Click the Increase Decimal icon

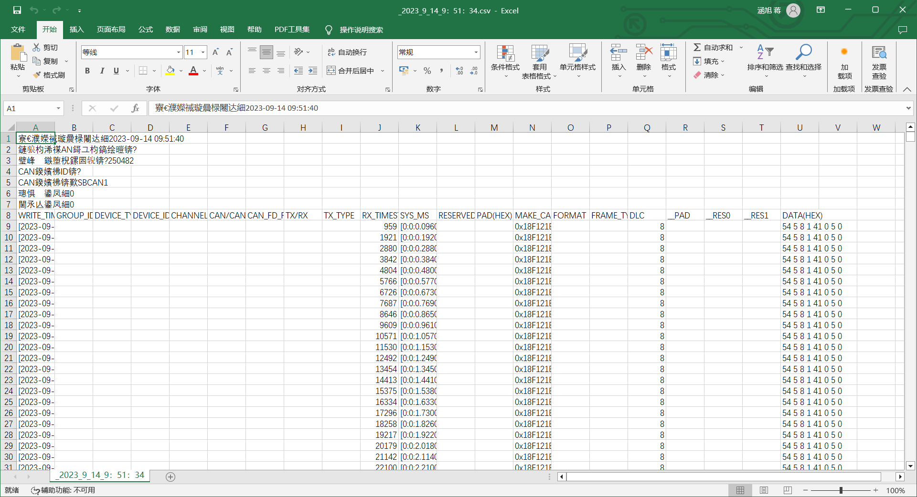[x=459, y=71]
